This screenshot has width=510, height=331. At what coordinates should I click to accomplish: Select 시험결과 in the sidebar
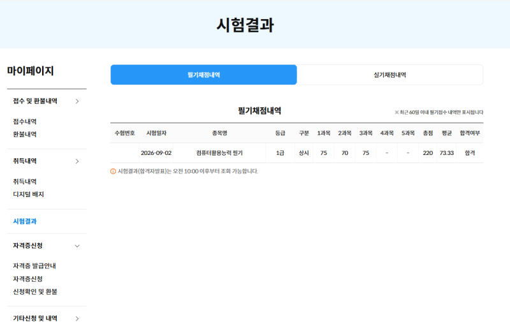[x=25, y=221]
